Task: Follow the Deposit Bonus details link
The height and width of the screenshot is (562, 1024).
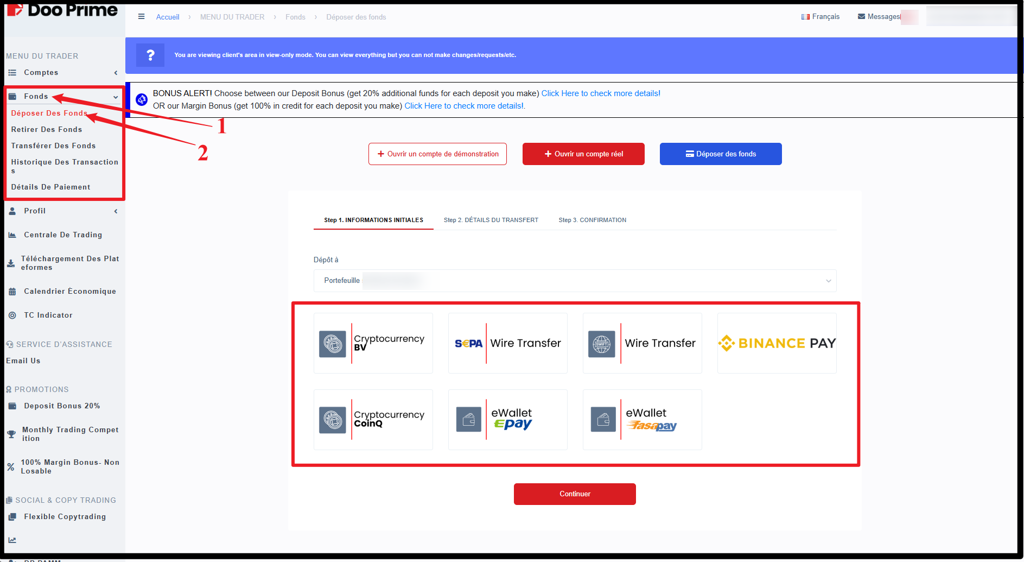Action: [601, 93]
